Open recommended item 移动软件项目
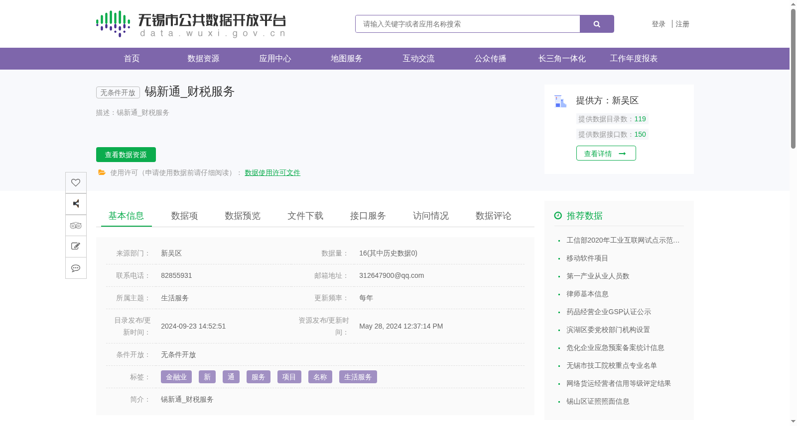 tap(587, 258)
